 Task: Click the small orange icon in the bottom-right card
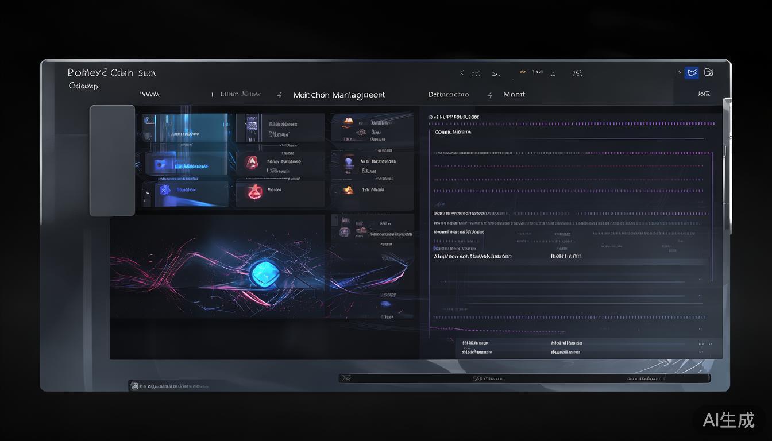point(348,190)
